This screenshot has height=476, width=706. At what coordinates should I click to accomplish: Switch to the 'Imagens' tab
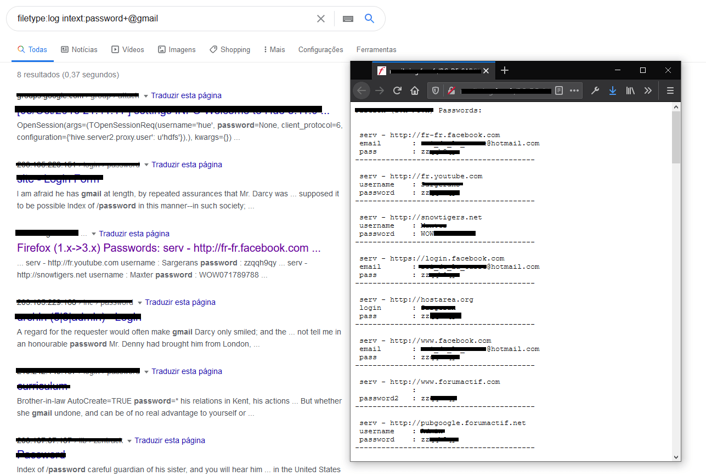click(x=177, y=49)
